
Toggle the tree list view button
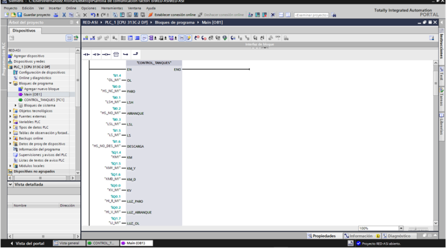pyautogui.click(x=69, y=38)
